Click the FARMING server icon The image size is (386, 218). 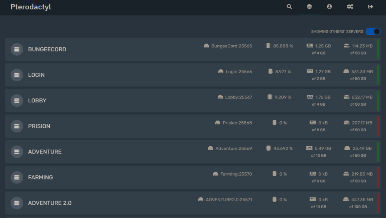(x=17, y=177)
